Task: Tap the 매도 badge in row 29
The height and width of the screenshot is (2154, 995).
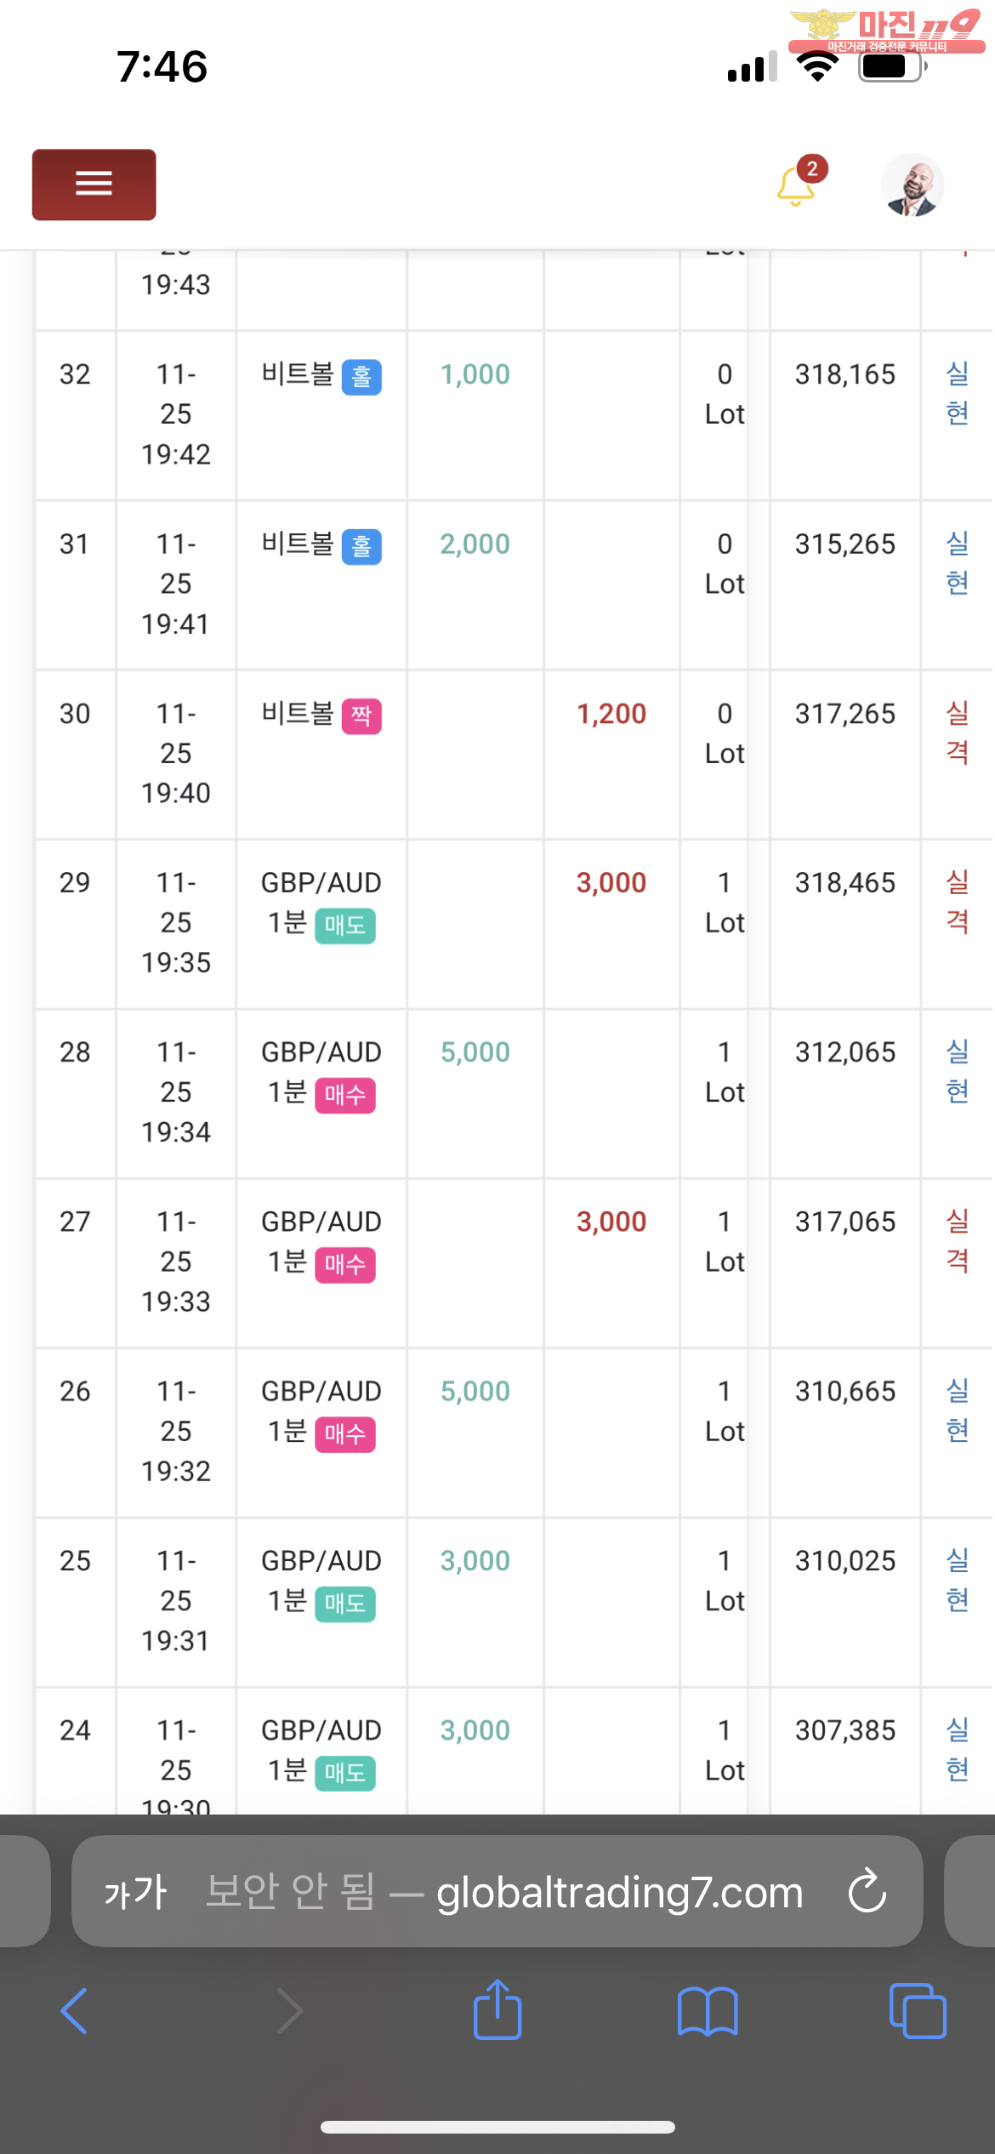Action: point(345,926)
